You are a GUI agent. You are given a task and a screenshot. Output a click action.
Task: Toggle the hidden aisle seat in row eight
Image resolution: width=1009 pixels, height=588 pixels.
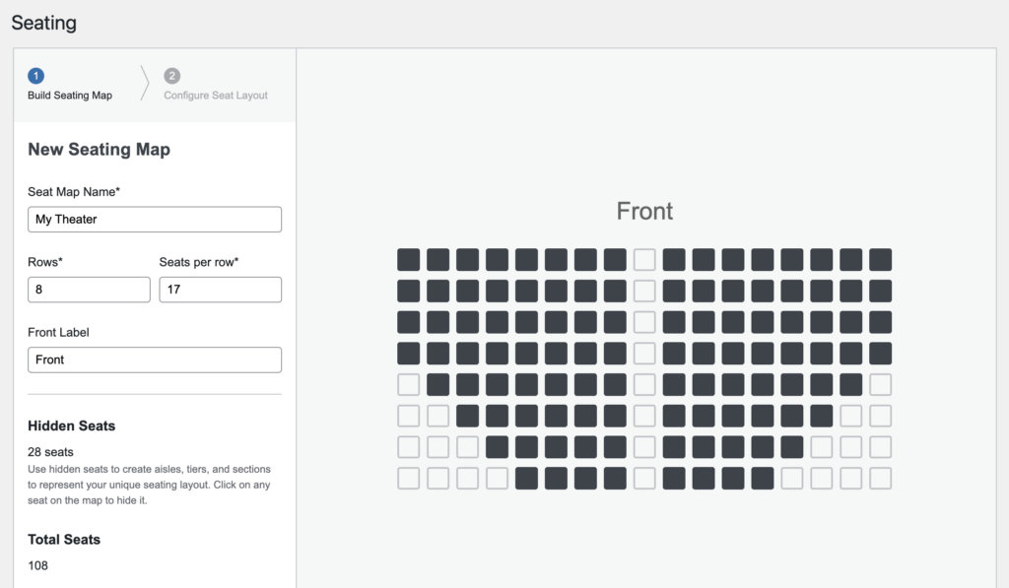click(645, 479)
